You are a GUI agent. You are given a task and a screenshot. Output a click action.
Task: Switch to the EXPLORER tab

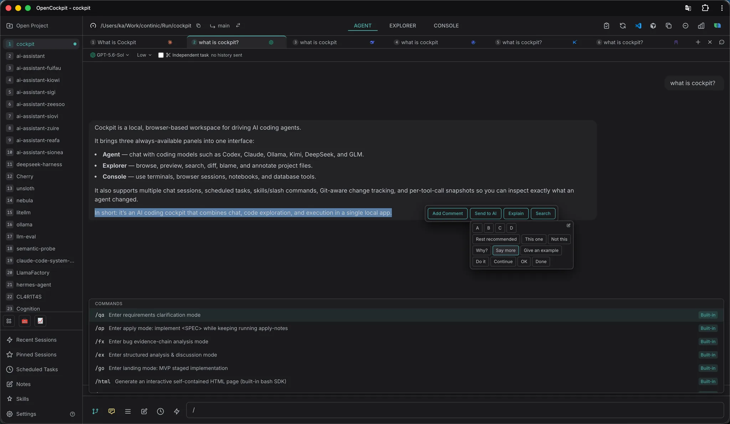point(402,26)
